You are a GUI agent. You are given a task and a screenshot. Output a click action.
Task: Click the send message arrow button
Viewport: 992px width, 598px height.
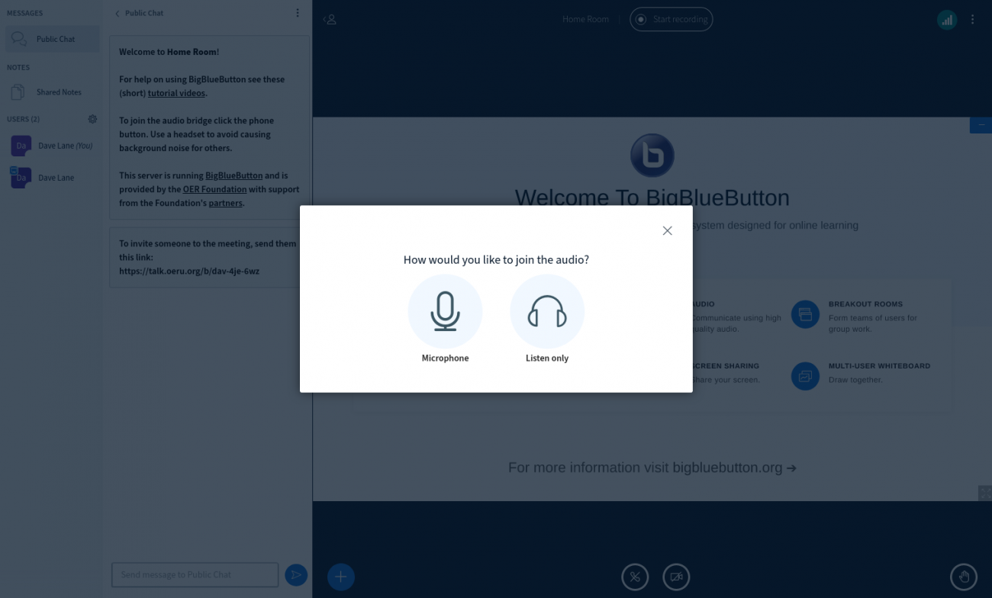296,575
